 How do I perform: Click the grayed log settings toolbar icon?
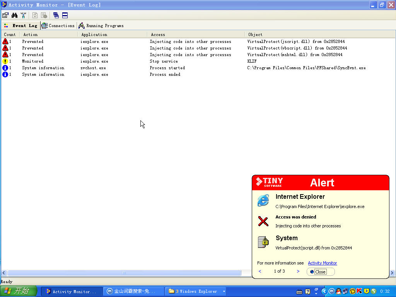(44, 15)
